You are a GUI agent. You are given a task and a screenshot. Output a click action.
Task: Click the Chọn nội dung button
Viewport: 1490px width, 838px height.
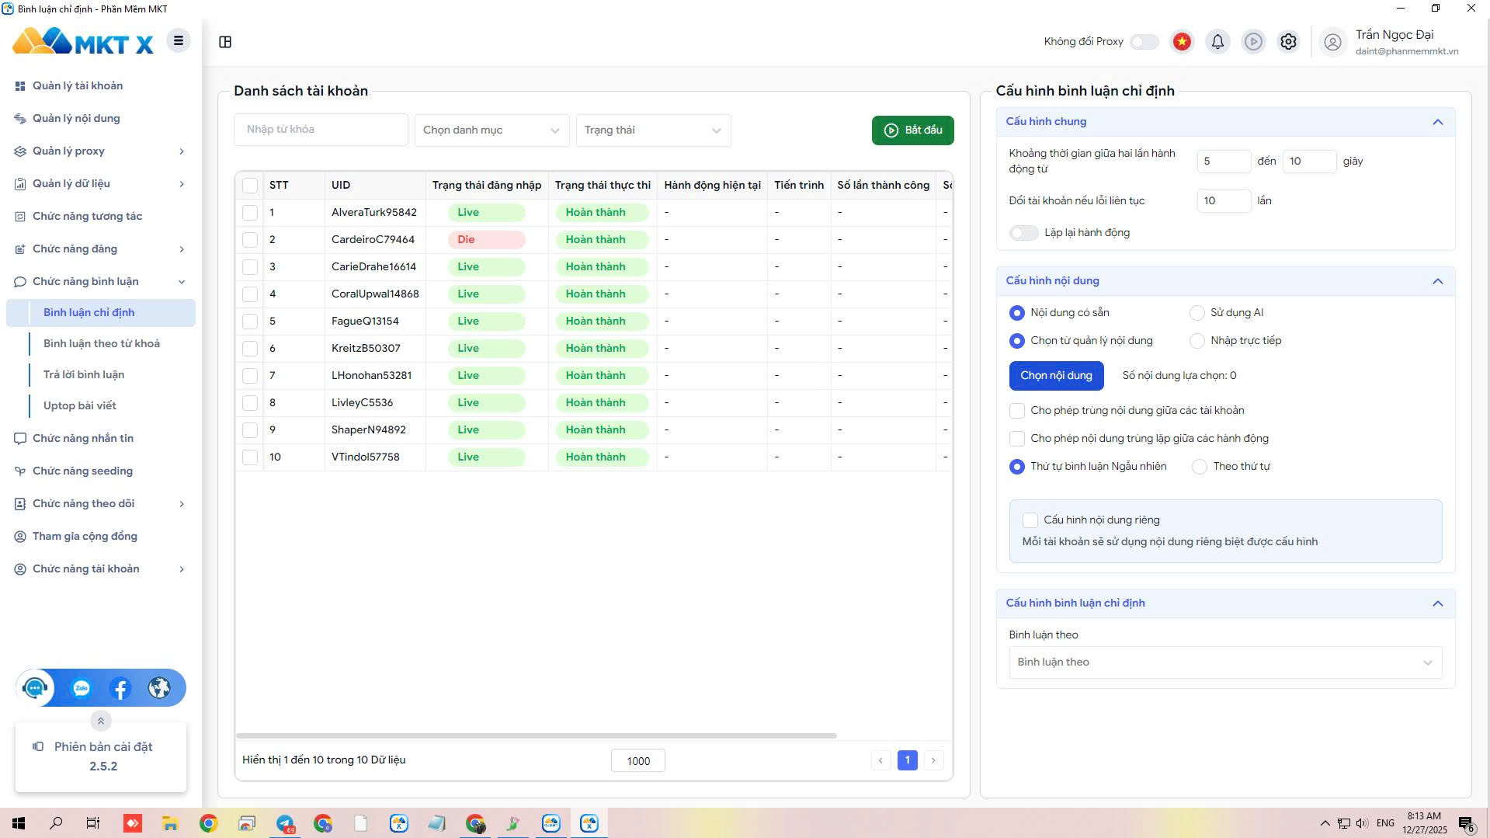click(1056, 376)
